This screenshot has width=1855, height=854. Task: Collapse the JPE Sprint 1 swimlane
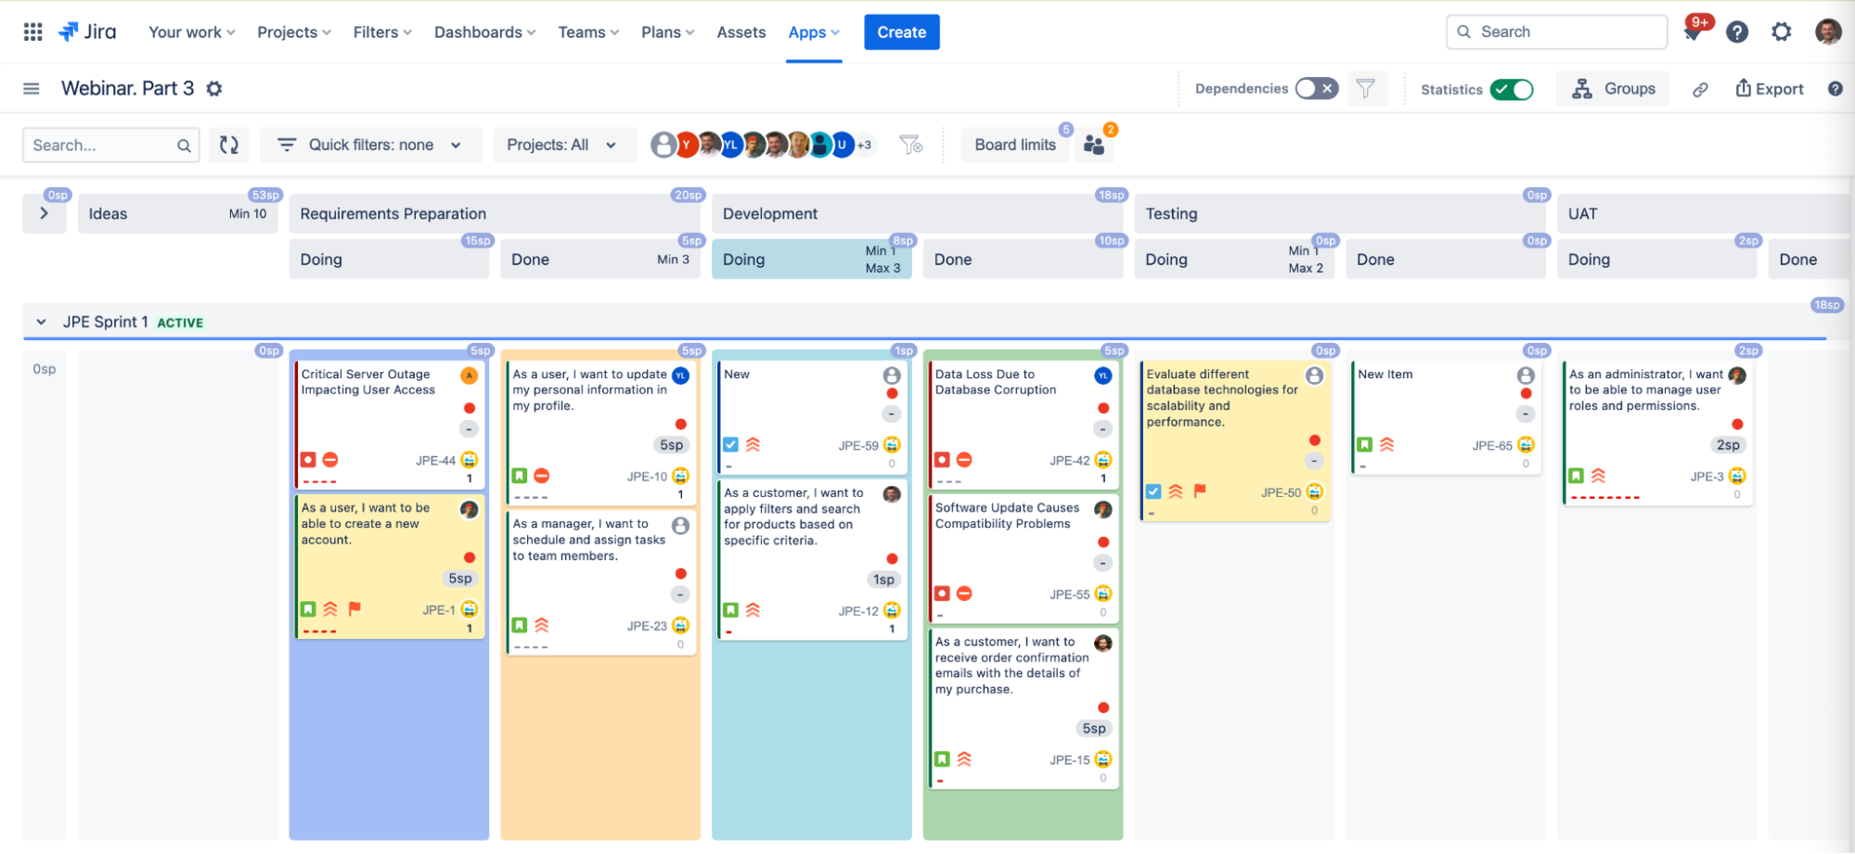41,322
